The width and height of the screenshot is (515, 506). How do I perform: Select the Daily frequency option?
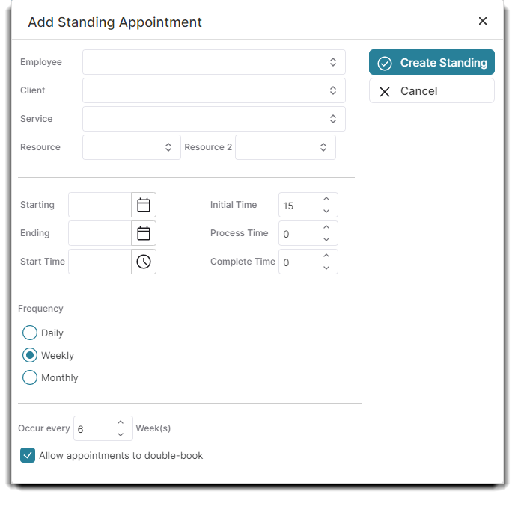click(x=30, y=333)
